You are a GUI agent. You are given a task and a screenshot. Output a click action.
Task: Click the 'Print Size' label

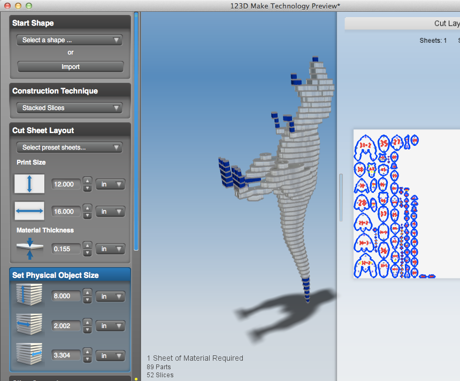(31, 162)
